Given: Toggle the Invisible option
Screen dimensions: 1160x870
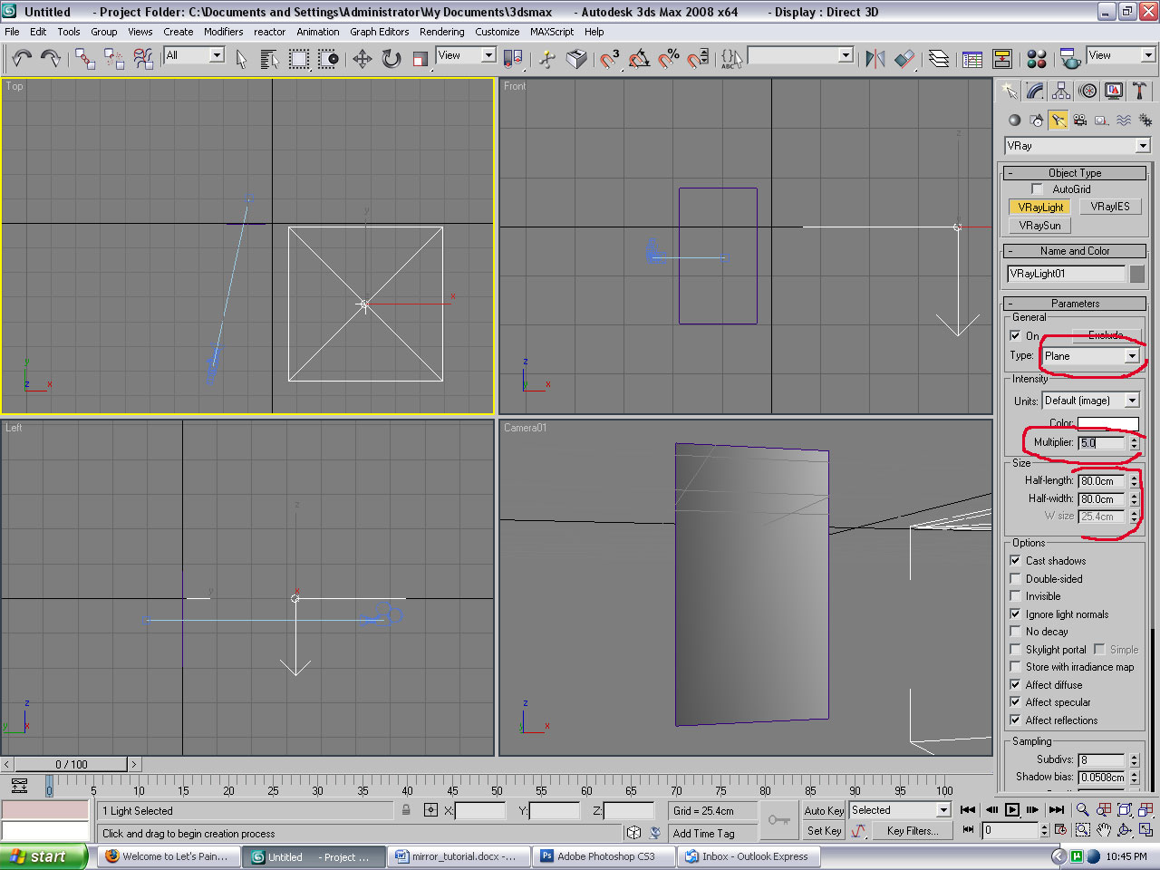Looking at the screenshot, I should (x=1015, y=596).
